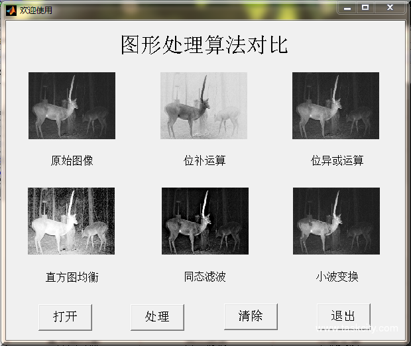
Task: Select the 直方图均衡 equalized deer thumbnail
Action: (x=72, y=221)
